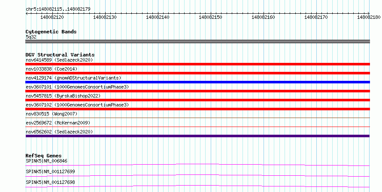Click ruler position 148082130

tap(105, 17)
